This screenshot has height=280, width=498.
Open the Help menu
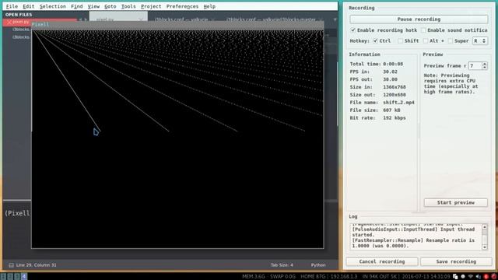tap(209, 6)
